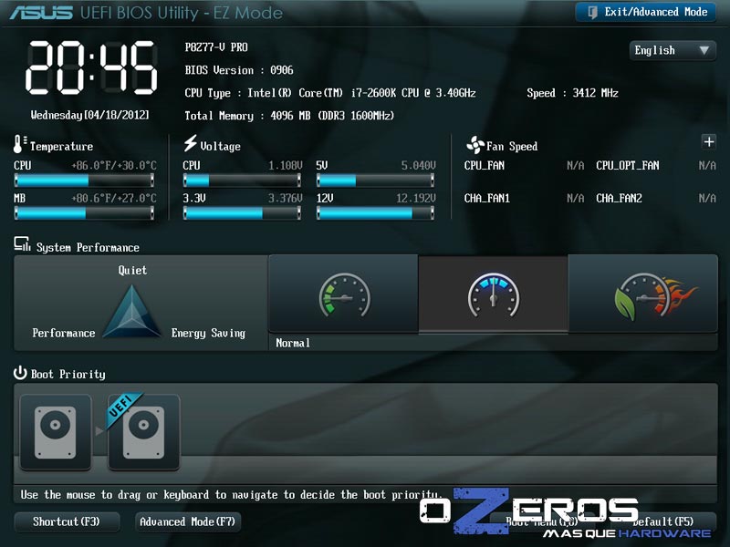Viewport: 730px width, 547px height.
Task: Click the Exit/Advanced Mode button
Action: pos(645,12)
